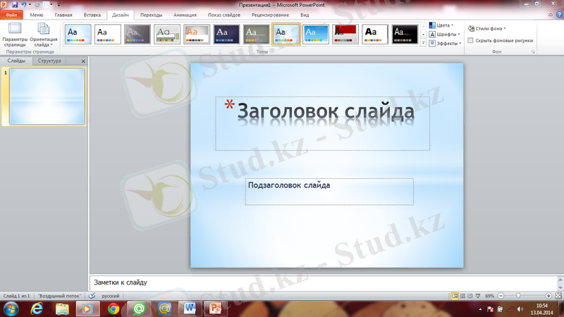This screenshot has width=564, height=317.
Task: Click the zoom in plus button
Action: point(549,296)
